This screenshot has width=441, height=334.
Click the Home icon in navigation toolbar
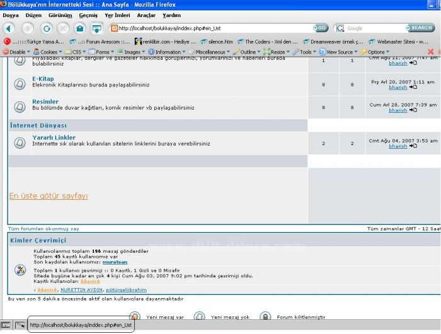[79, 28]
